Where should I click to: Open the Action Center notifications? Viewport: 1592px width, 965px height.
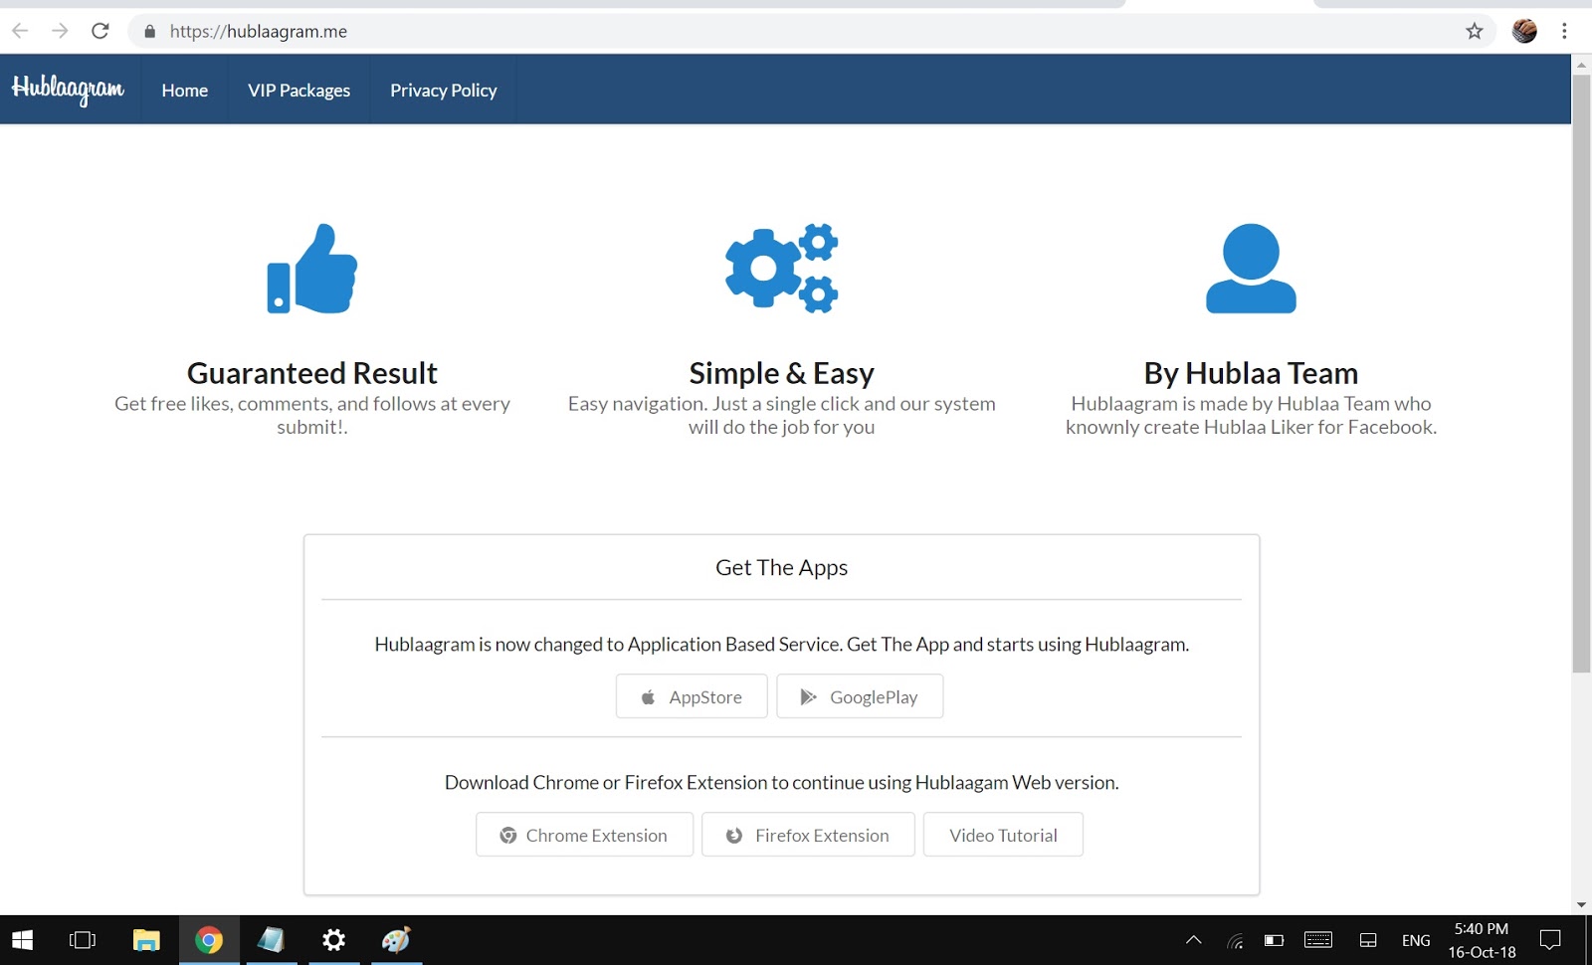1550,940
